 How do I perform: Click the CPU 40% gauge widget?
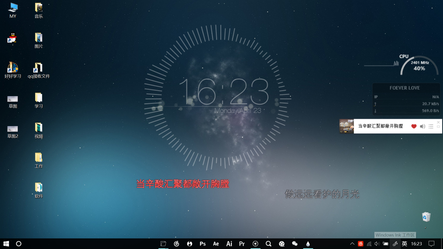[419, 66]
